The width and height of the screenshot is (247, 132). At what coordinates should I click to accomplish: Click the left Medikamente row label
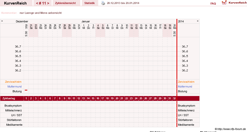[x=14, y=125]
